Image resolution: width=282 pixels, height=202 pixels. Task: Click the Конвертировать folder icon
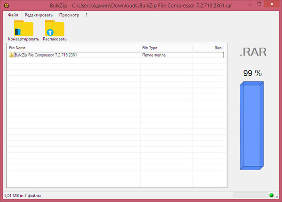pyautogui.click(x=23, y=29)
